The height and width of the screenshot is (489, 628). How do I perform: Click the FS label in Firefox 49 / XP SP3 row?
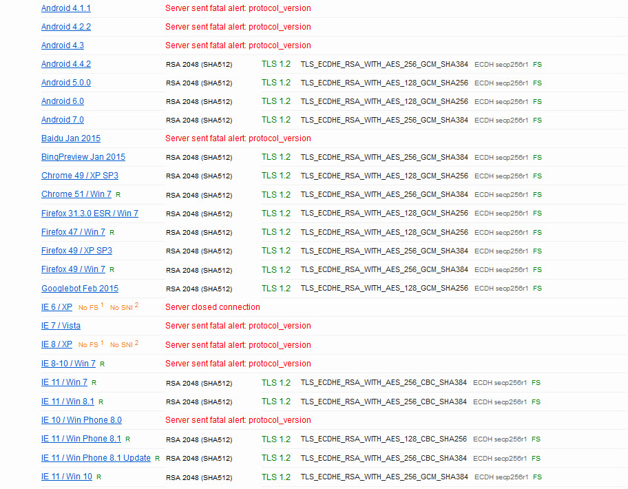pyautogui.click(x=538, y=251)
